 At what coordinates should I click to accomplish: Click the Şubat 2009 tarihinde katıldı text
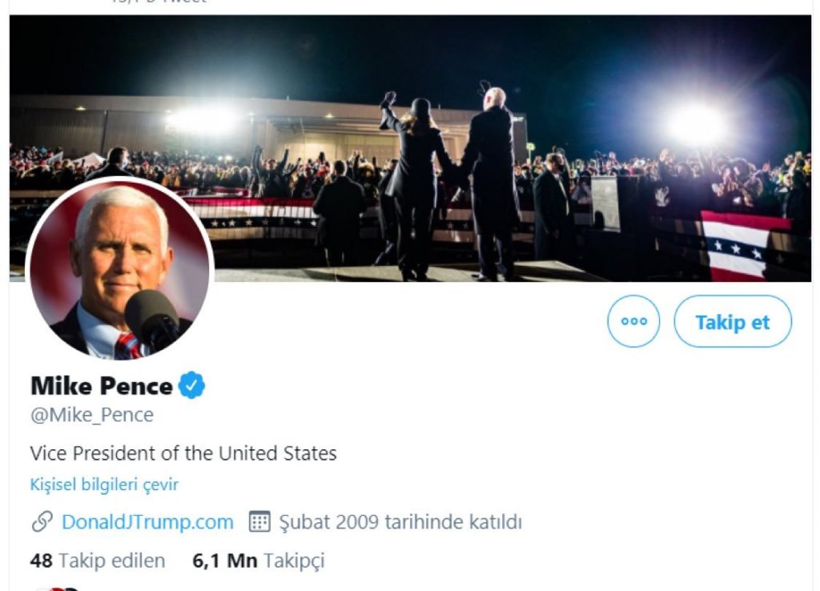pyautogui.click(x=400, y=522)
